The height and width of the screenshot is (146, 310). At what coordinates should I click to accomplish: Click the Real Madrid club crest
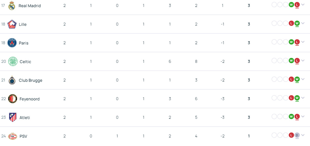tap(12, 6)
